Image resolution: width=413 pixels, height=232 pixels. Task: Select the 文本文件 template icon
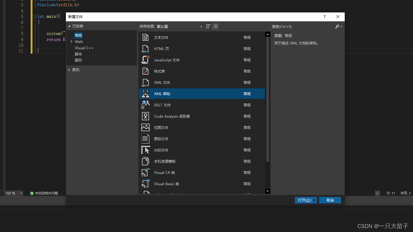point(145,37)
